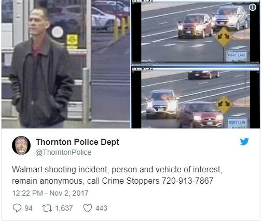Image resolution: width=262 pixels, height=222 pixels.
Task: Click the reply speech bubble icon
Action: pyautogui.click(x=17, y=208)
